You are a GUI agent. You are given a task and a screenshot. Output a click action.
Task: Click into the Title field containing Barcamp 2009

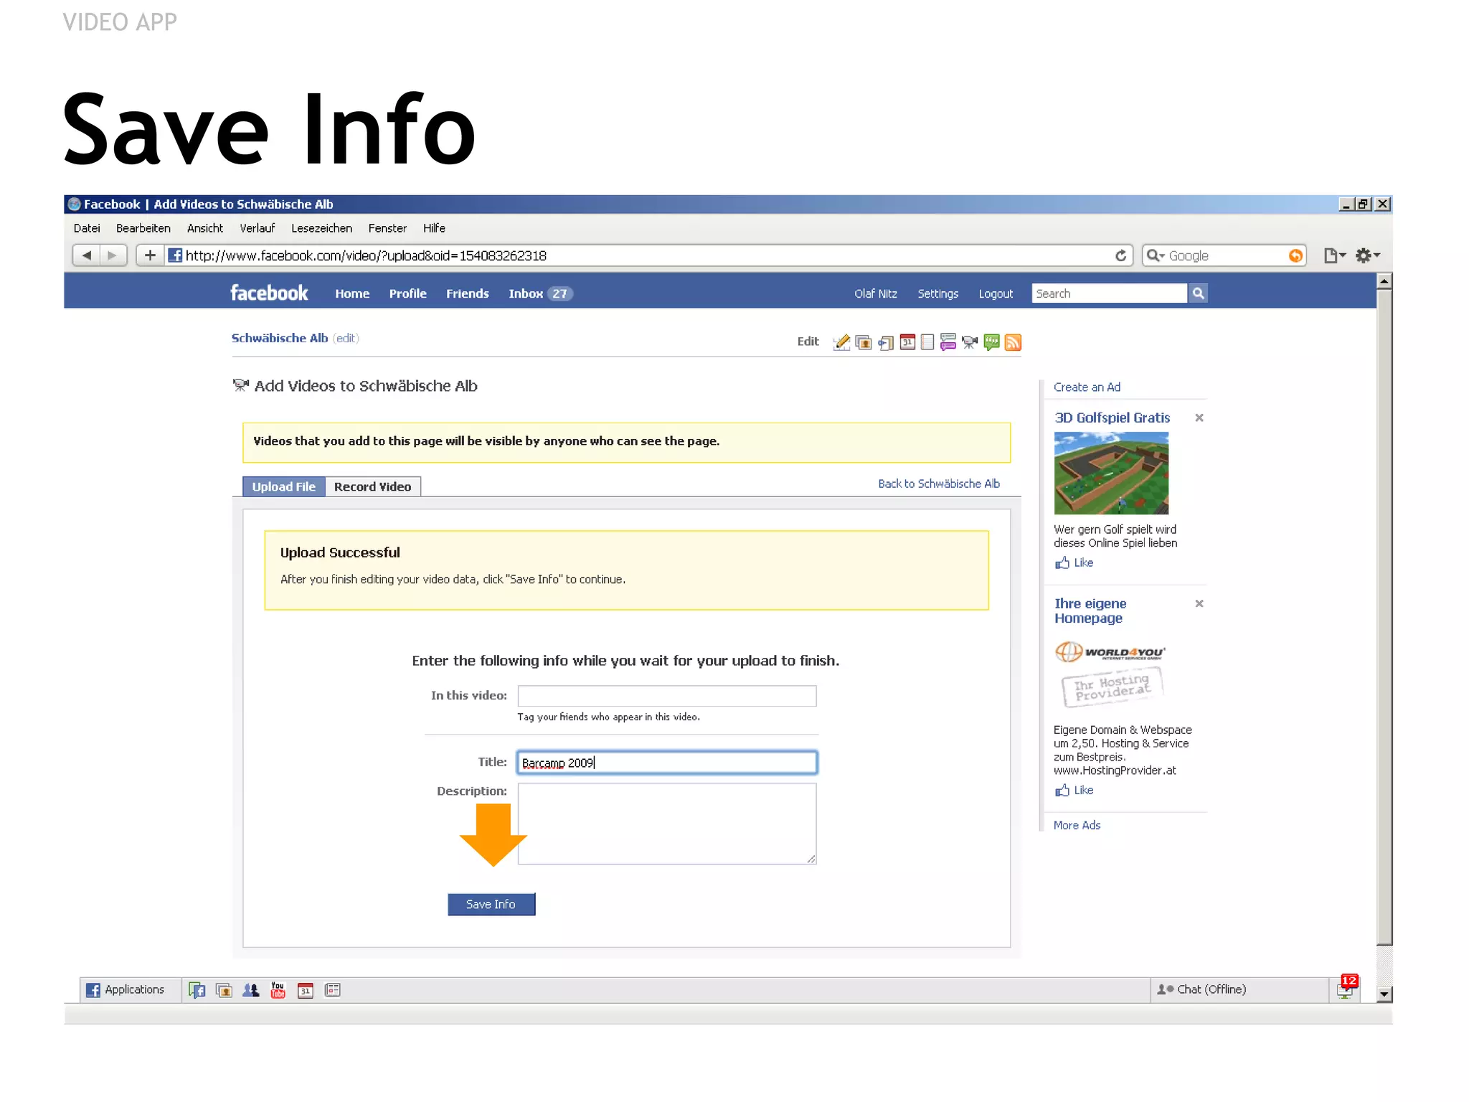(667, 763)
